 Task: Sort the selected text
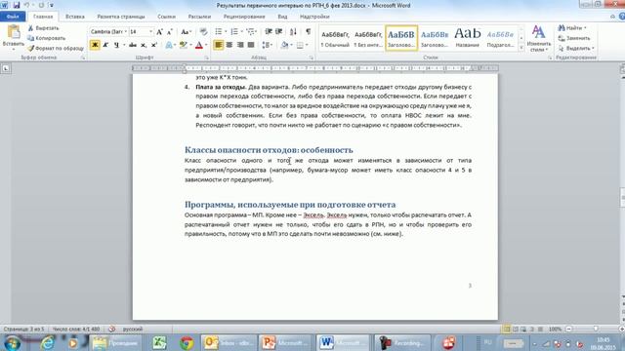click(x=293, y=31)
